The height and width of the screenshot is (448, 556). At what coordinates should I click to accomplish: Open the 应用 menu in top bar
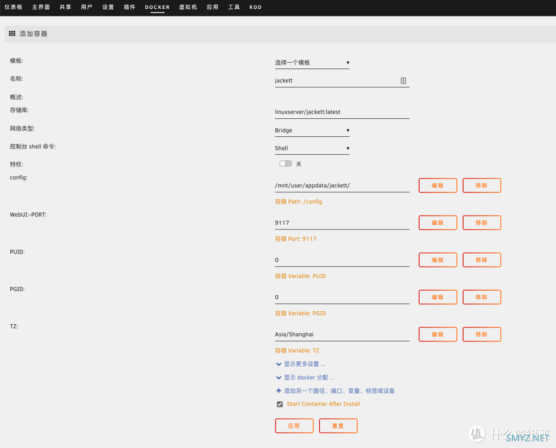(x=213, y=7)
